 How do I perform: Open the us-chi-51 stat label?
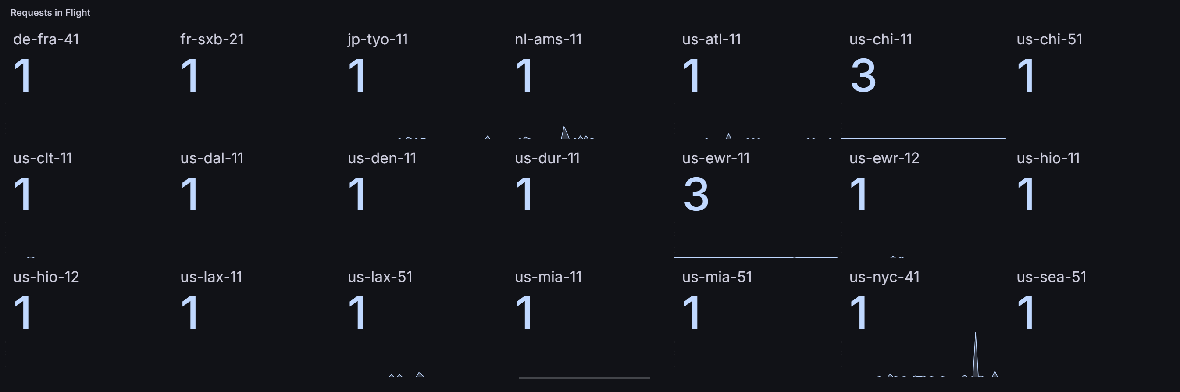[1049, 39]
